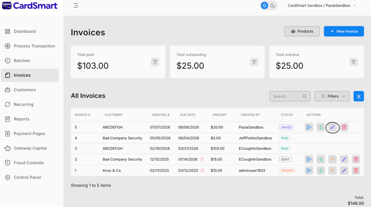This screenshot has width=371, height=207.
Task: Open Reports in the sidebar
Action: coord(30,119)
